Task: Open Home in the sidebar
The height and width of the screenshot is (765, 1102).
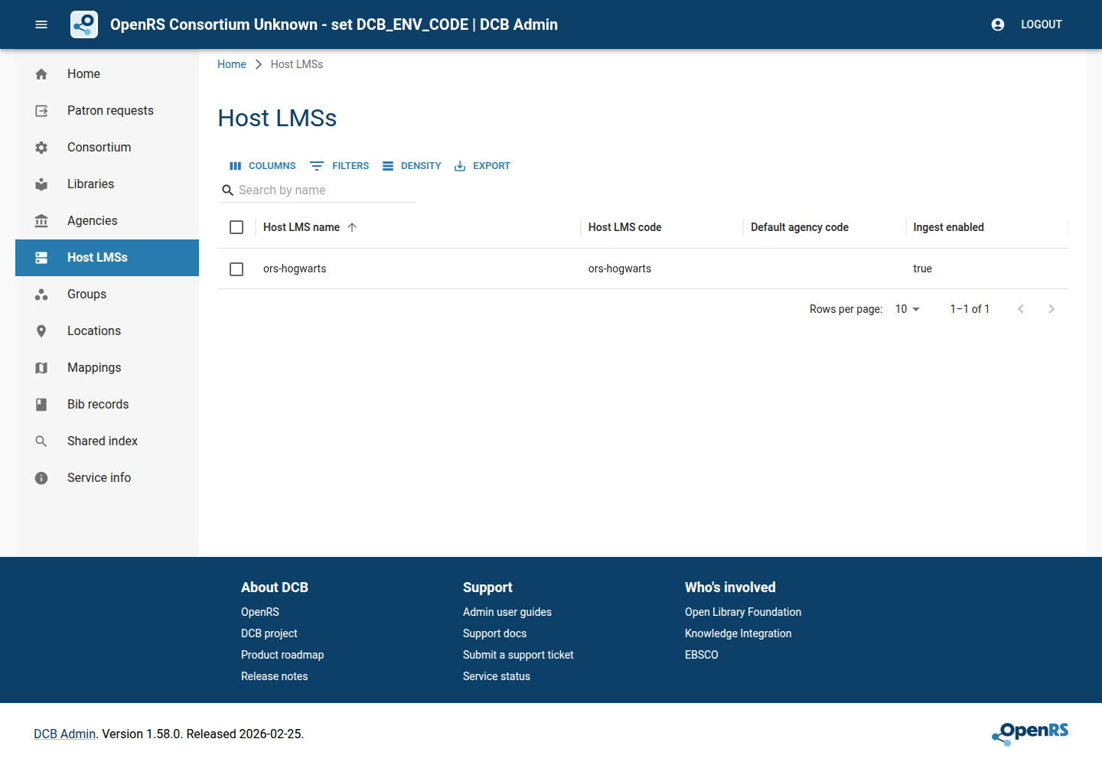Action: [x=107, y=74]
